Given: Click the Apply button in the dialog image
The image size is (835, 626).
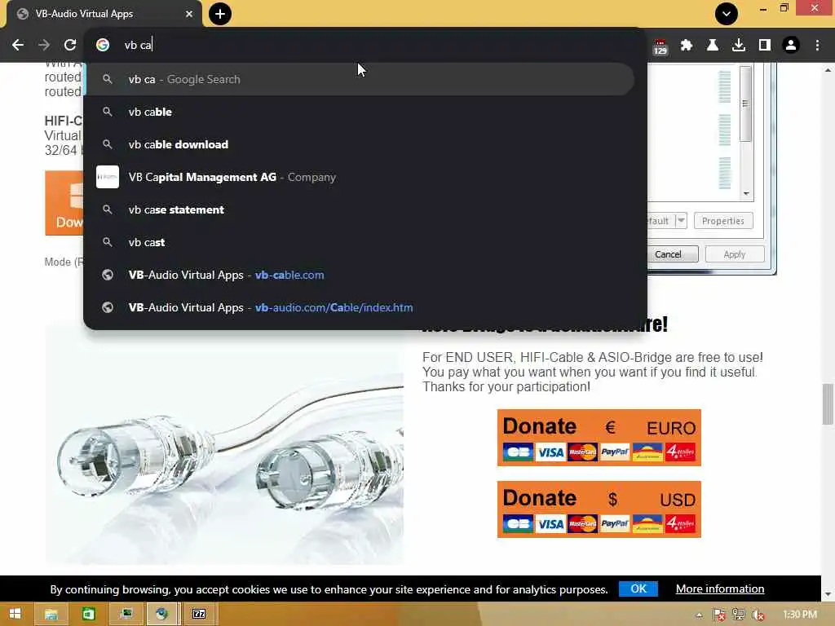Looking at the screenshot, I should point(735,254).
